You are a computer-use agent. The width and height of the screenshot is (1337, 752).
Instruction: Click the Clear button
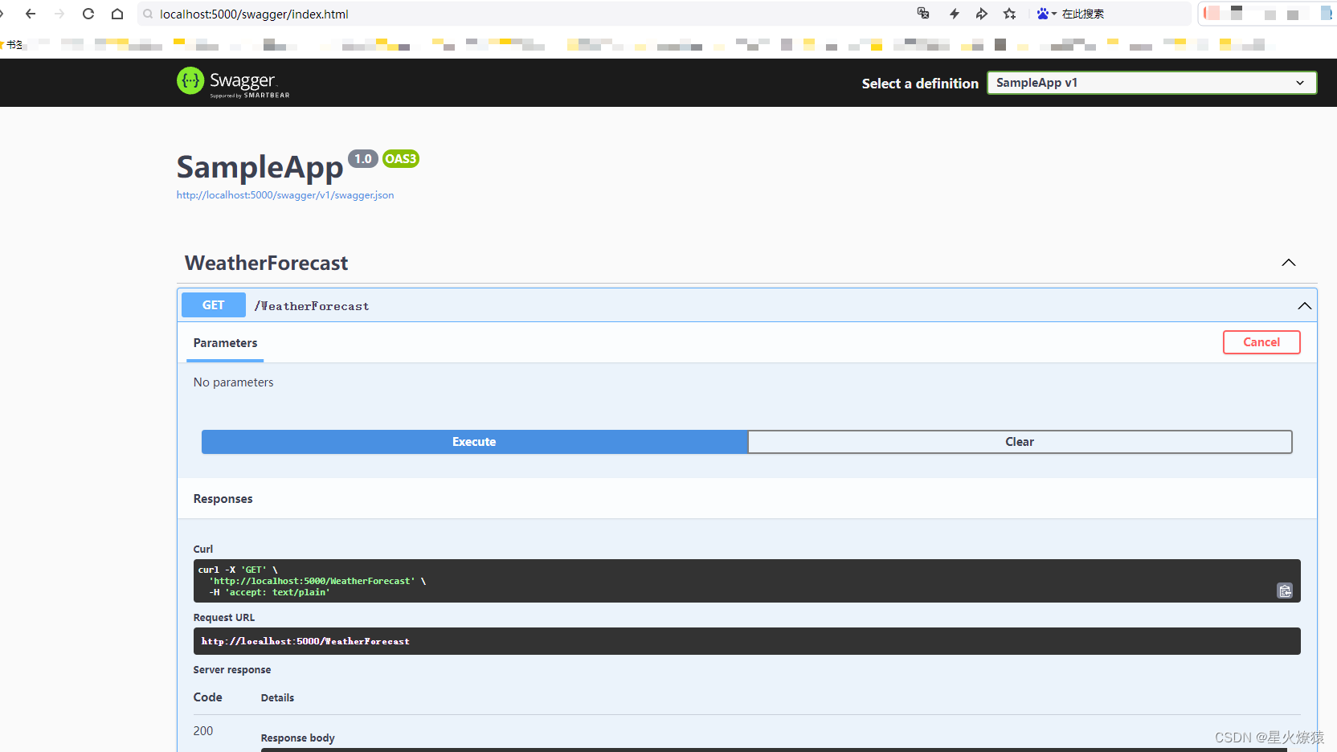click(x=1020, y=442)
